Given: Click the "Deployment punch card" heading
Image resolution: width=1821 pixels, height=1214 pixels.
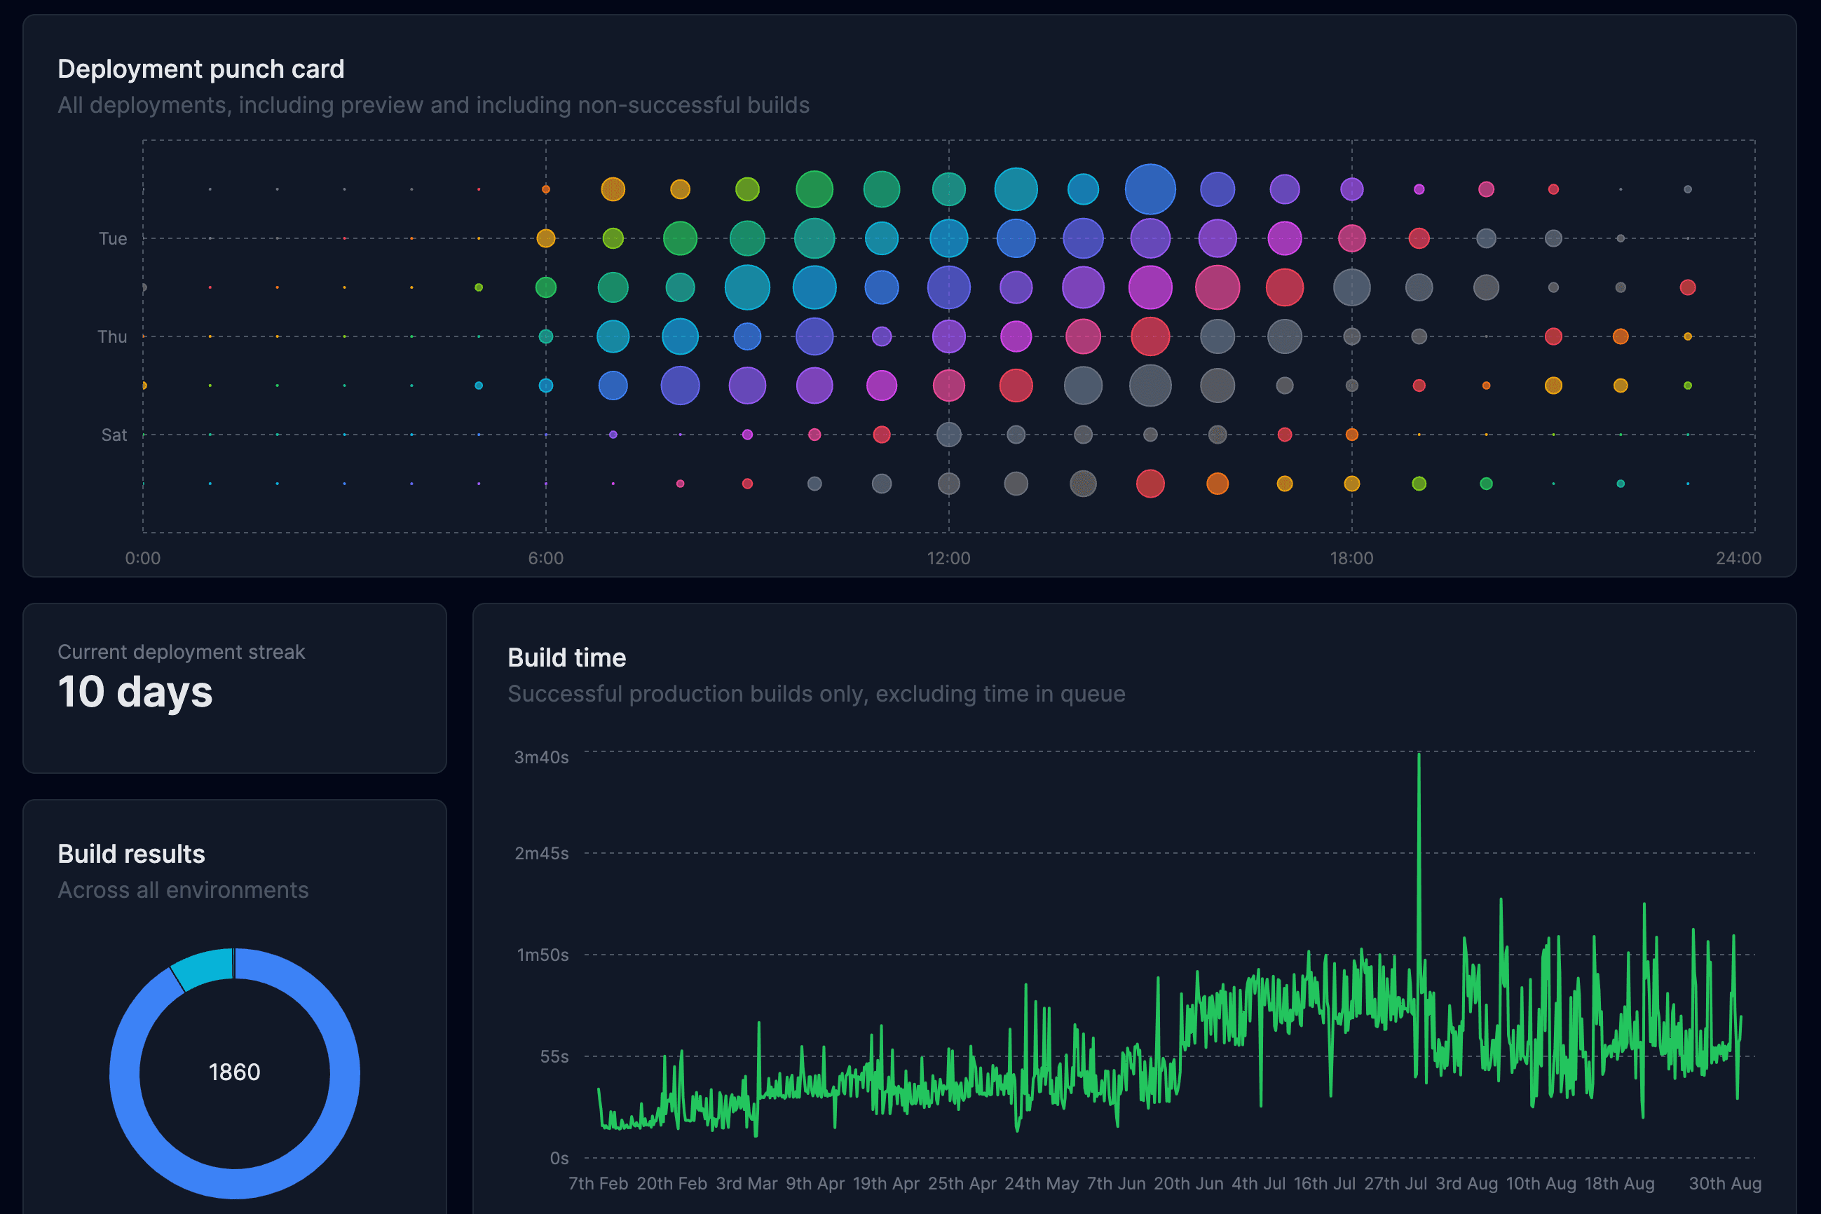Looking at the screenshot, I should click(x=200, y=69).
